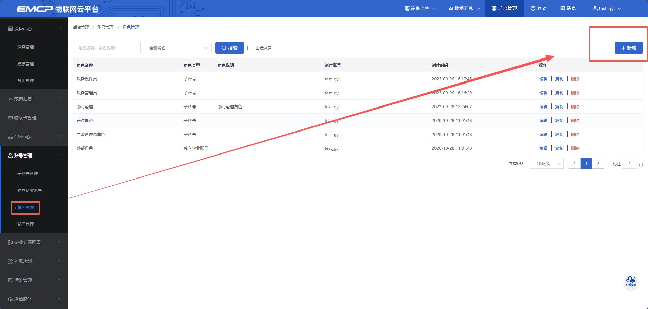Click the 后台管理 header icon

(x=494, y=8)
